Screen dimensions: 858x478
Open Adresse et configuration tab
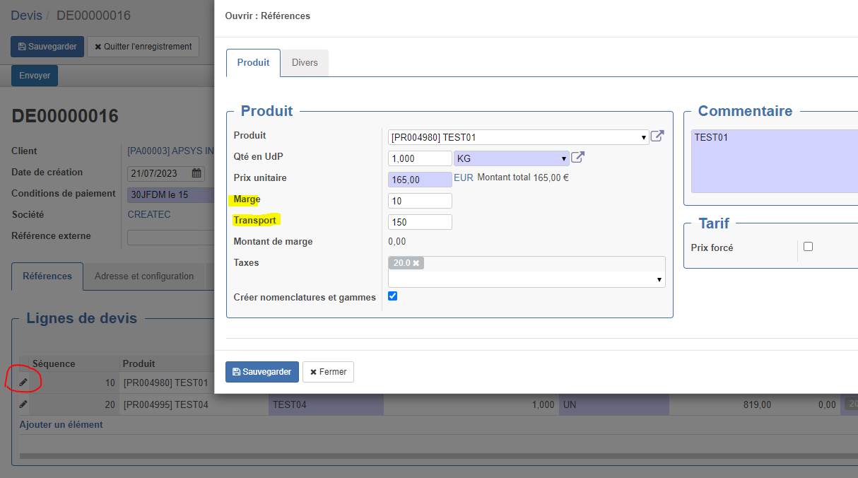[x=144, y=276]
